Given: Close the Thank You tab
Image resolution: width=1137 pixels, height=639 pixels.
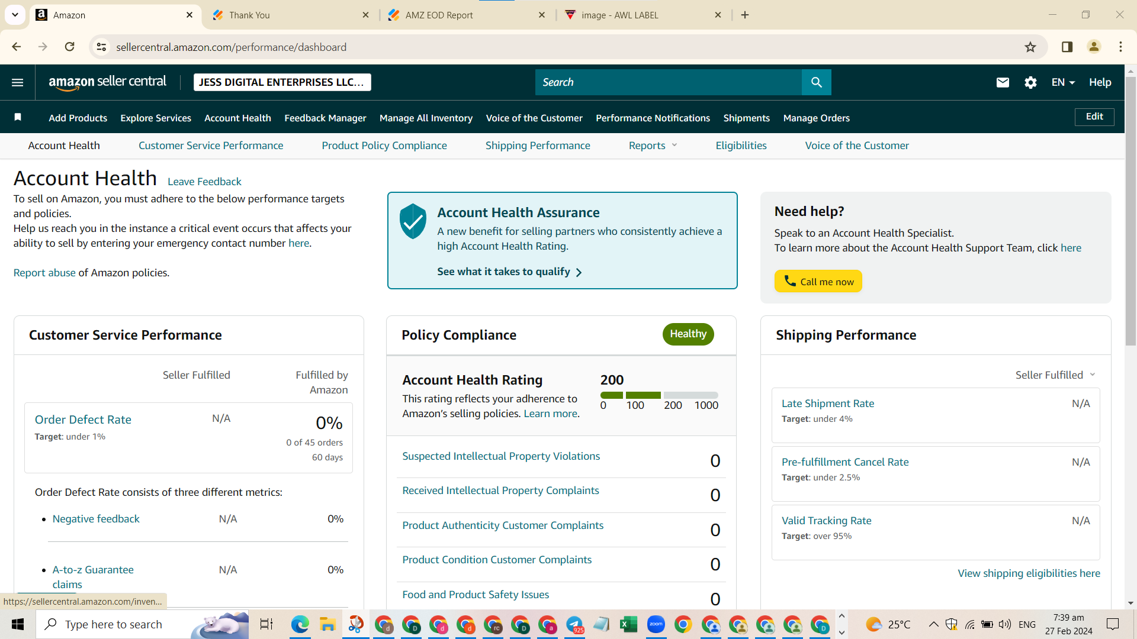Looking at the screenshot, I should point(365,15).
